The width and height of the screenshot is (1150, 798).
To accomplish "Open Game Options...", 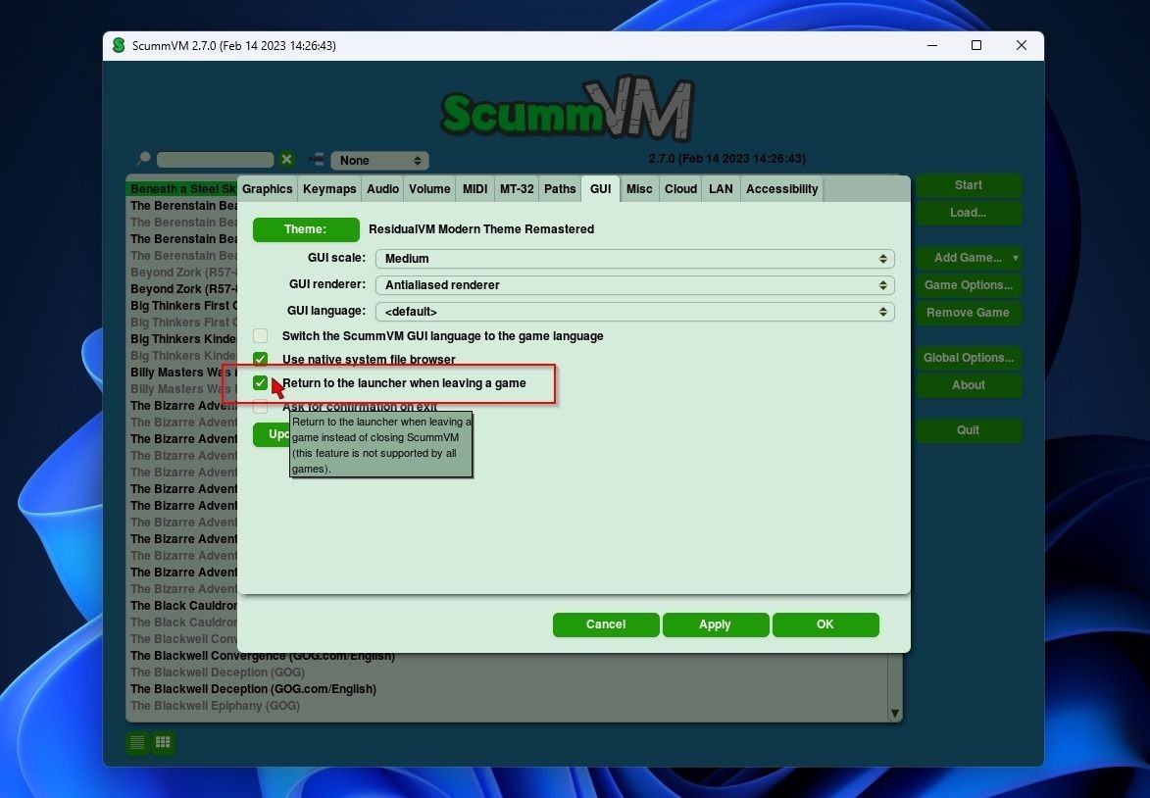I will tap(968, 285).
